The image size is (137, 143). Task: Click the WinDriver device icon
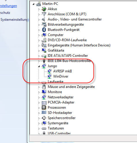point(50,76)
